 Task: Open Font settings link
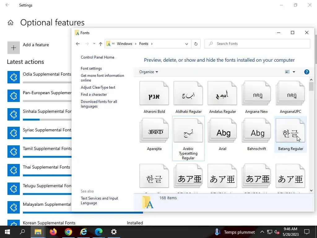(x=91, y=68)
